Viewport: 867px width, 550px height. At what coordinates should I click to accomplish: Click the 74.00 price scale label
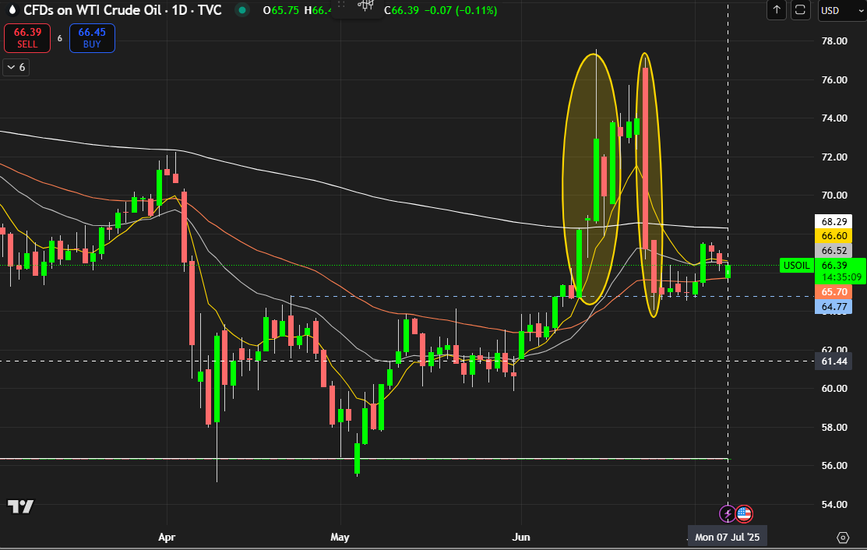point(834,118)
